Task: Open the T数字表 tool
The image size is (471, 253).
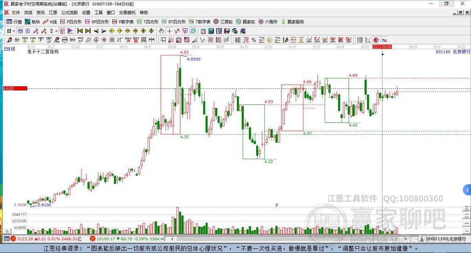Action: pos(200,22)
